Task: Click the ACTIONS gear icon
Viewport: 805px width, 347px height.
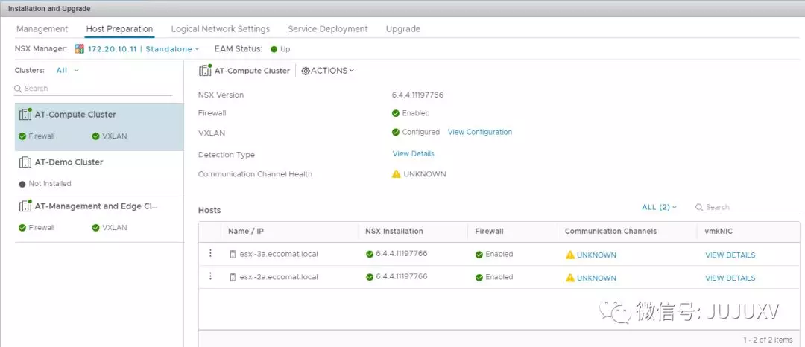Action: 306,71
